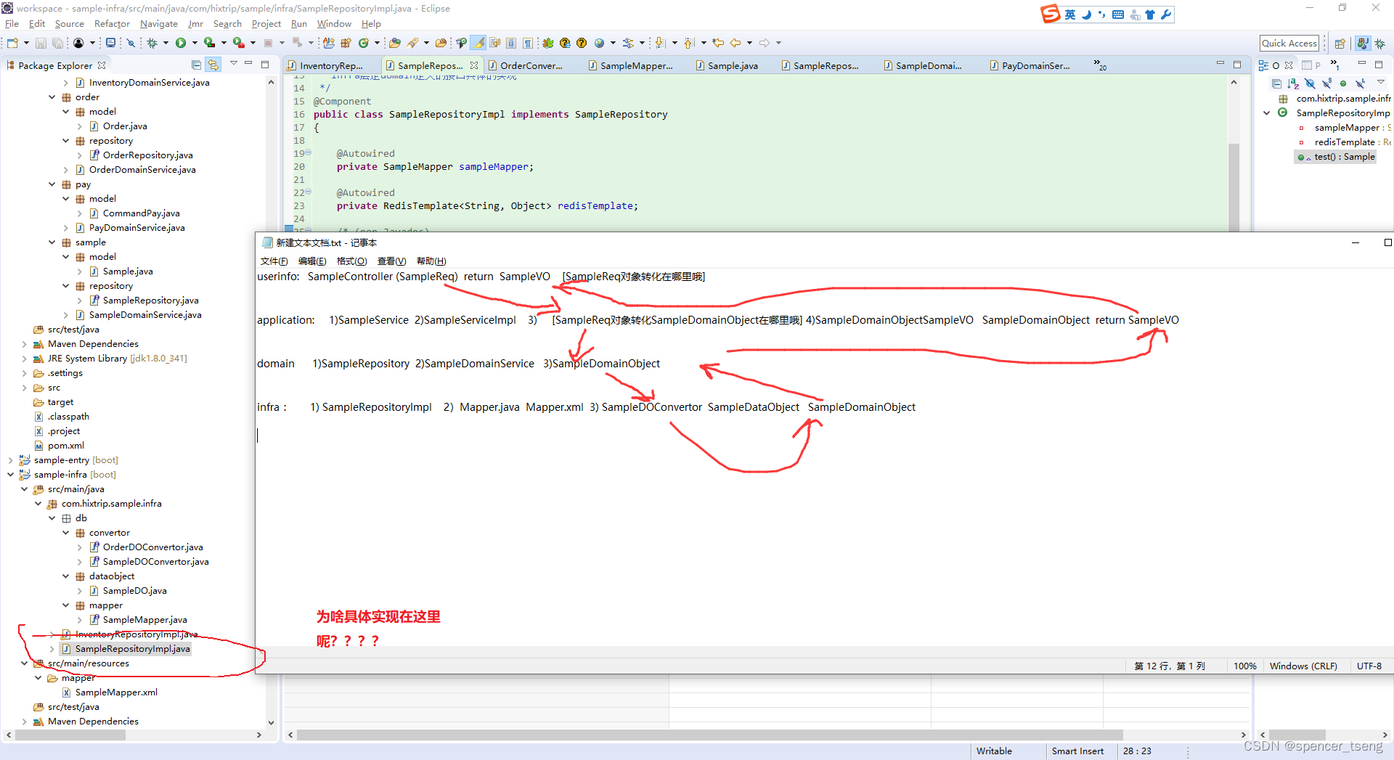Open the Run button dropdown arrow
The height and width of the screenshot is (760, 1394).
coord(194,43)
